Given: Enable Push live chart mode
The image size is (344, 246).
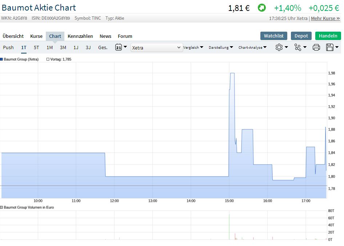Looking at the screenshot, I should click(8, 47).
